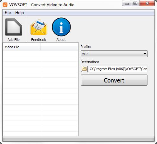This screenshot has width=157, height=144.
Task: Open the Help menu
Action: coord(19,13)
